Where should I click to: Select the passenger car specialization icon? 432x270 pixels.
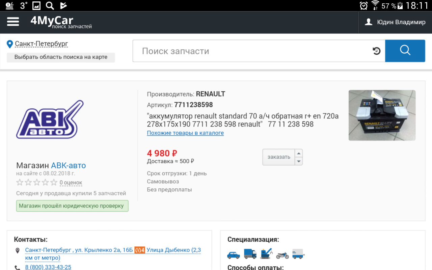pyautogui.click(x=234, y=255)
